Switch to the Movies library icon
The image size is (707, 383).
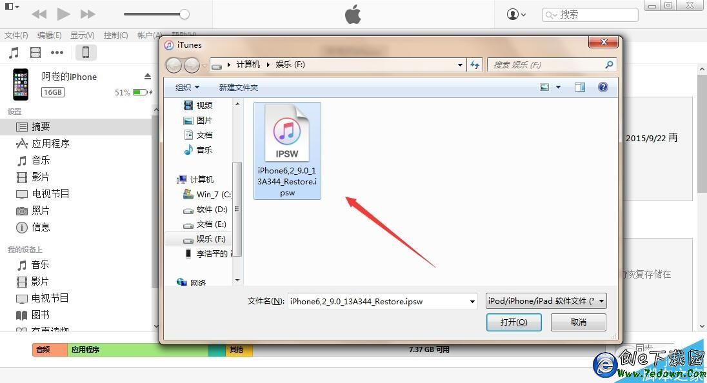click(x=35, y=53)
